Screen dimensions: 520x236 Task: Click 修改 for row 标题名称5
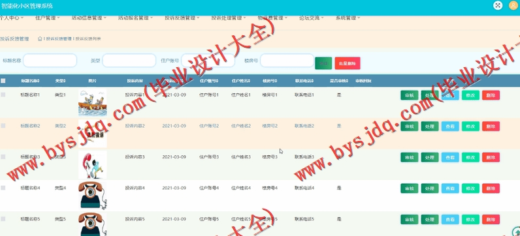[x=470, y=220]
